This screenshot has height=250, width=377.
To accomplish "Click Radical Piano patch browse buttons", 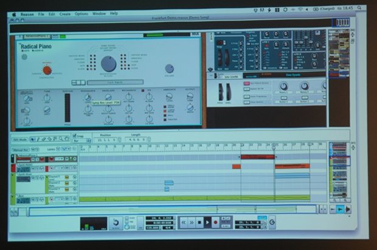I will pos(78,83).
